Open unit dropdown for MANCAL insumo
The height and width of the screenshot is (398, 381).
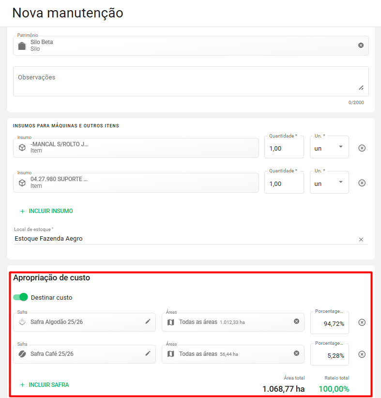click(330, 148)
